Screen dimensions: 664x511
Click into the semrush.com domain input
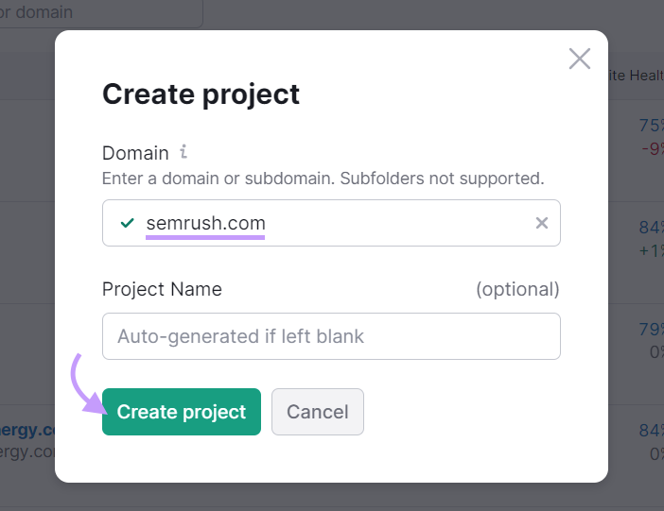tap(331, 223)
